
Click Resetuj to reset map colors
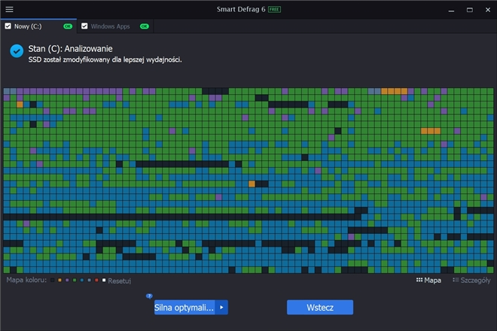click(119, 281)
